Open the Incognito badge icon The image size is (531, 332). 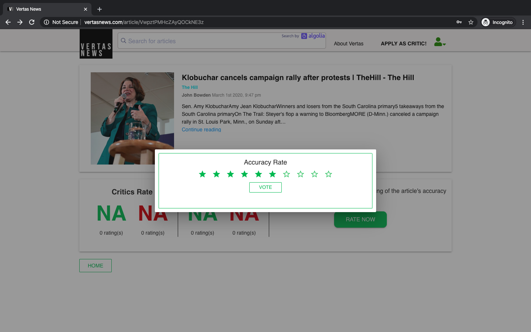(485, 22)
